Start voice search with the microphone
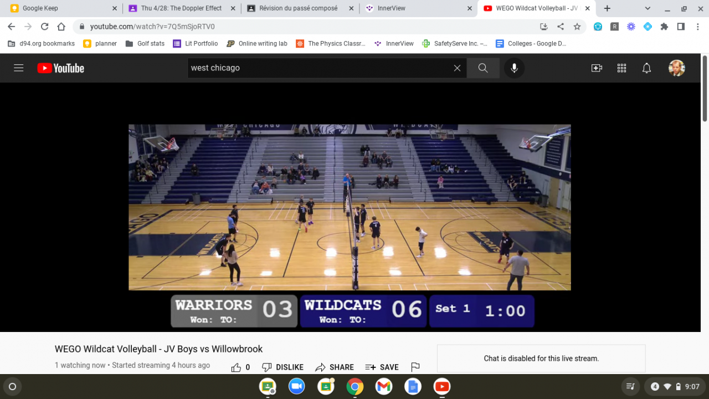709x399 pixels. pyautogui.click(x=514, y=68)
